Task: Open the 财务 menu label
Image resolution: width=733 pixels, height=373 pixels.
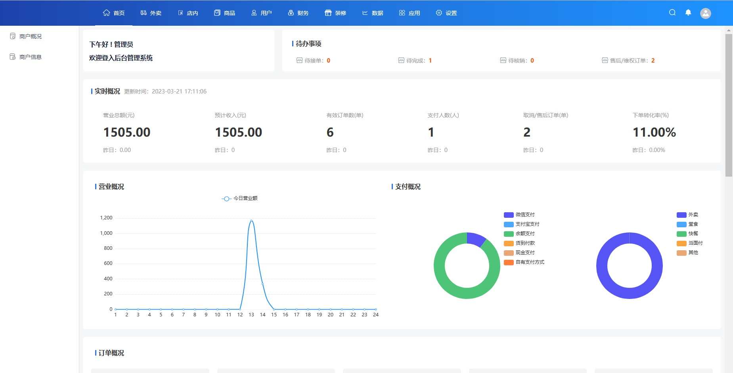Action: point(303,13)
